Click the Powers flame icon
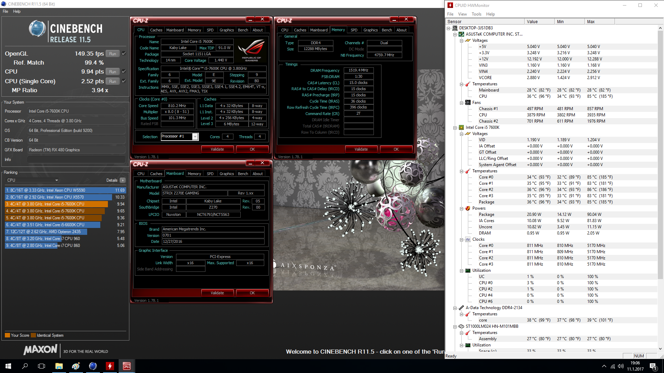Viewport: 664px width, 373px height. 468,208
